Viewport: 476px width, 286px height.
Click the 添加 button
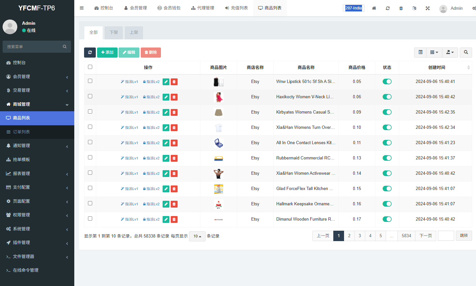click(107, 52)
